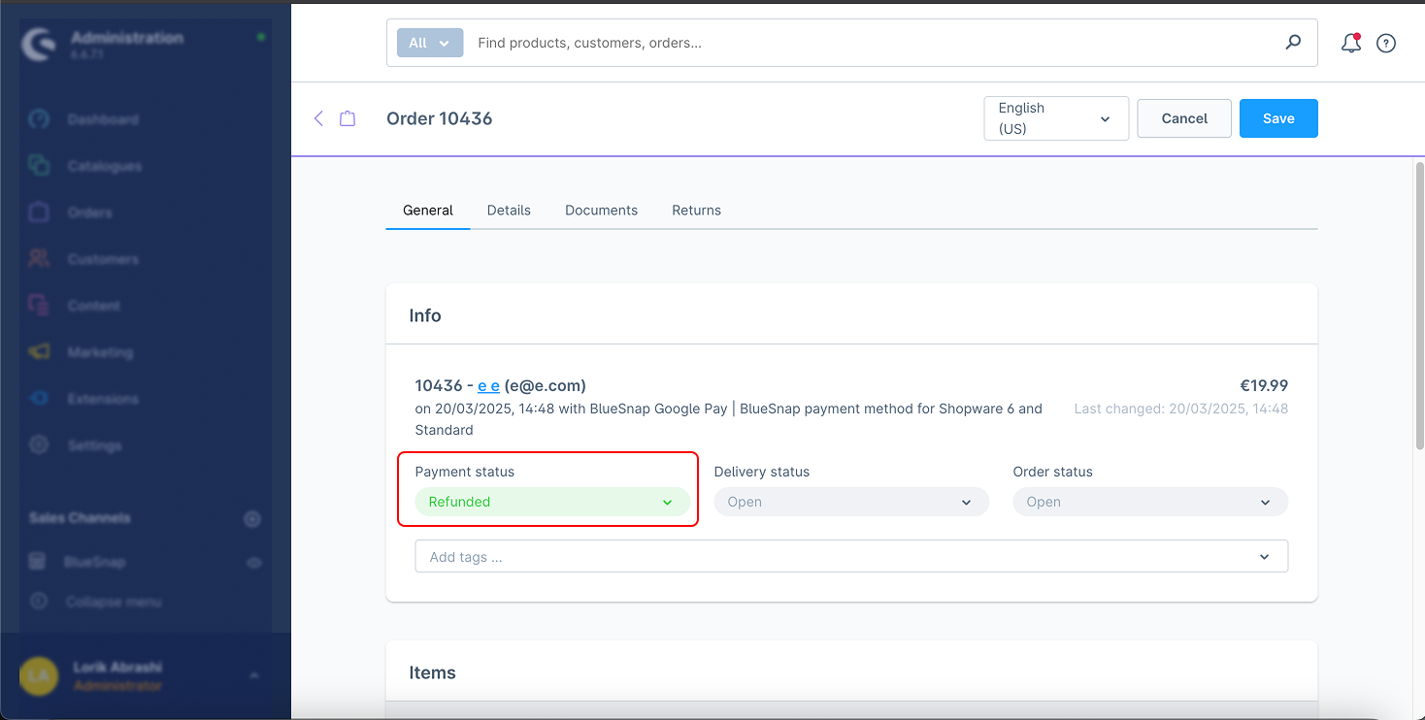The height and width of the screenshot is (720, 1425).
Task: Switch to the Returns tab
Action: pyautogui.click(x=696, y=210)
